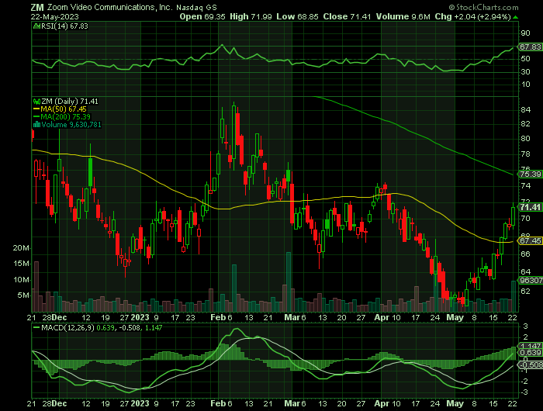Click the MA(50) 67.45 legend entry
This screenshot has width=543, height=411.
tap(64, 109)
